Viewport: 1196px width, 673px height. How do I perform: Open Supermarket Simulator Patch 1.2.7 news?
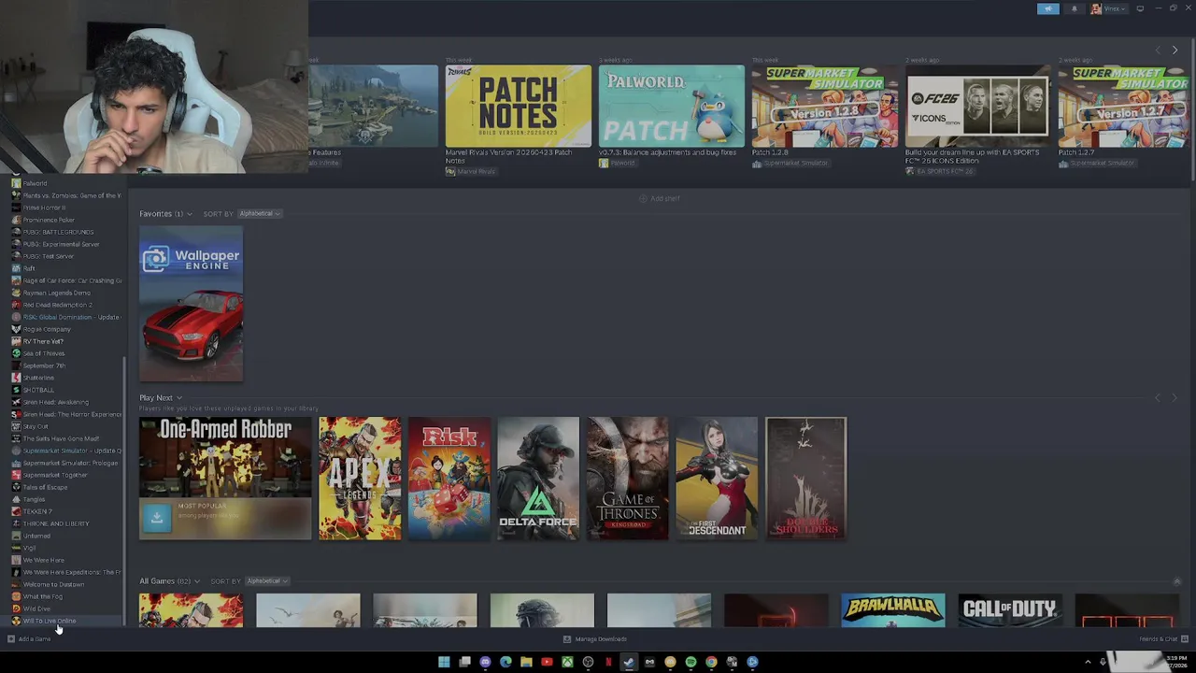coord(1123,106)
